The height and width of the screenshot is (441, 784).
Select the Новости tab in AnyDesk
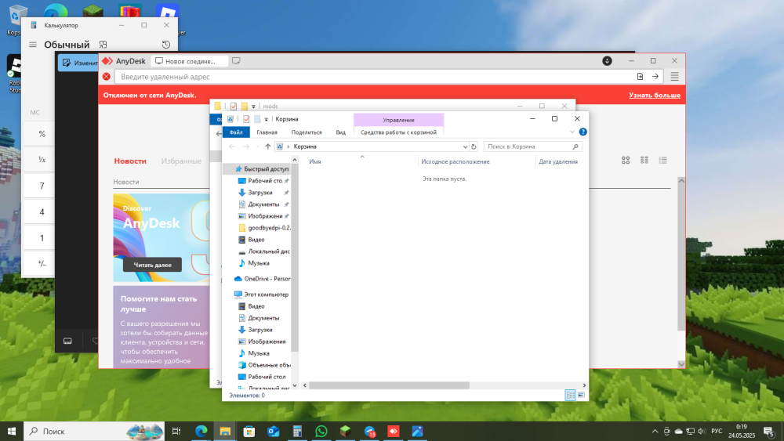click(x=130, y=161)
